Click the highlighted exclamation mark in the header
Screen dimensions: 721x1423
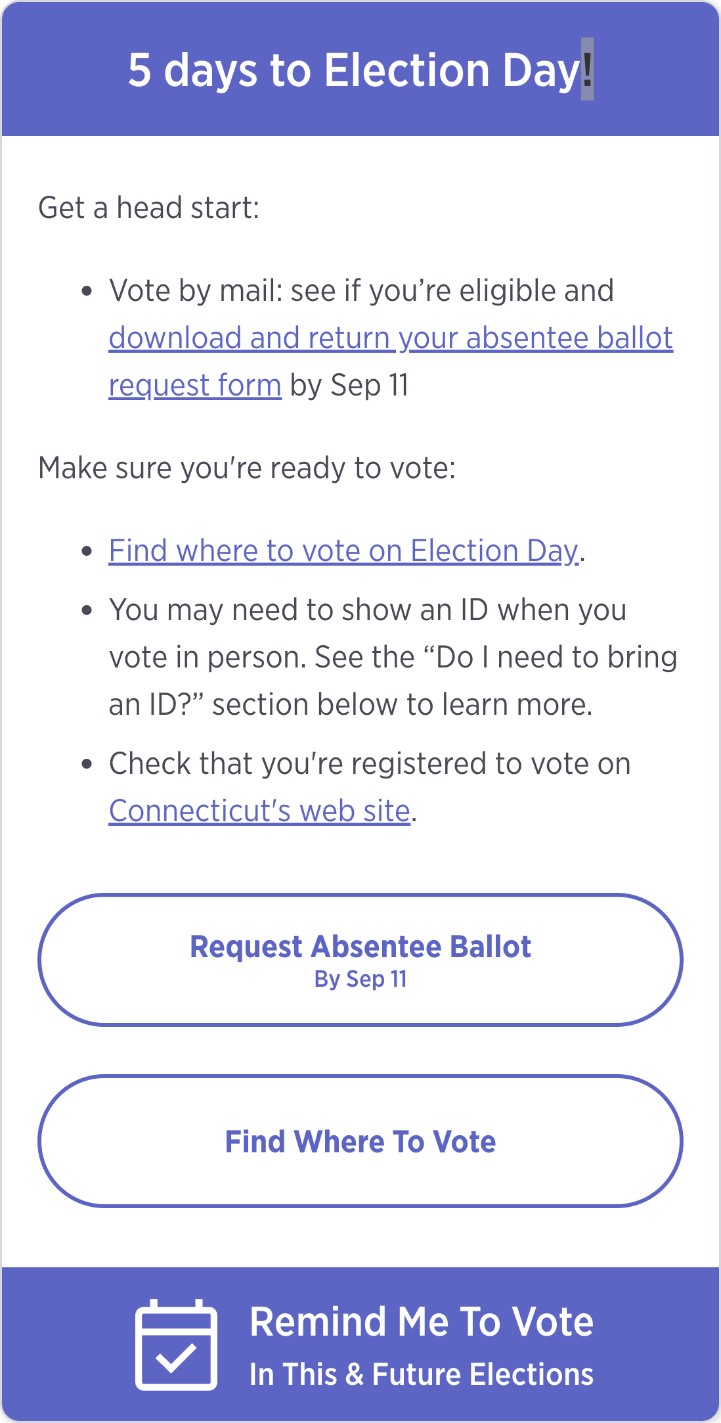point(586,70)
